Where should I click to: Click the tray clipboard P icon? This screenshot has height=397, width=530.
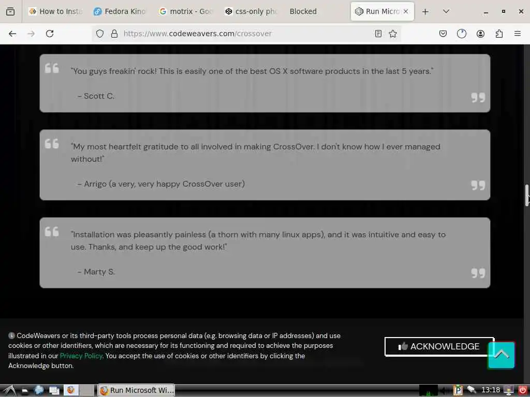[x=458, y=390]
